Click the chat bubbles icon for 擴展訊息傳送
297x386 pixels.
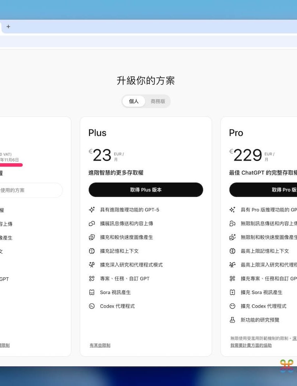(92, 223)
